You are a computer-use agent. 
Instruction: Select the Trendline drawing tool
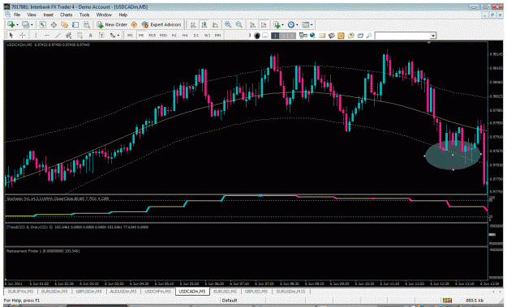(58, 35)
